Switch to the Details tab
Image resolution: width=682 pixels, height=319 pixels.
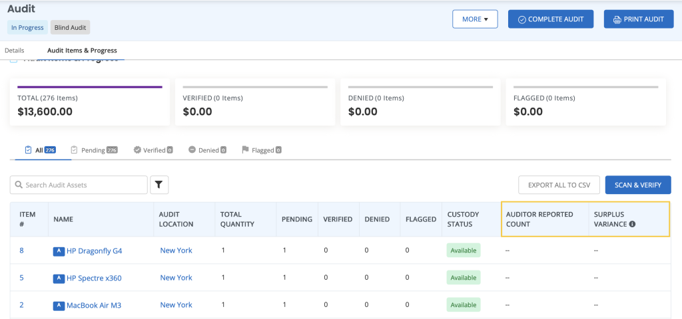[15, 51]
